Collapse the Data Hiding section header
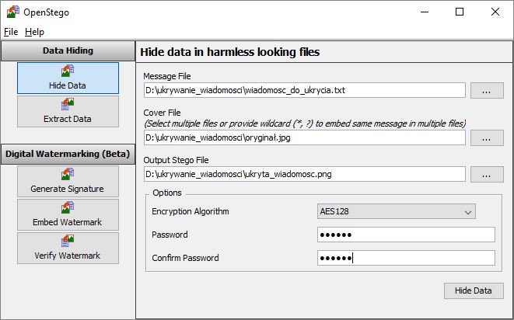 pos(68,50)
